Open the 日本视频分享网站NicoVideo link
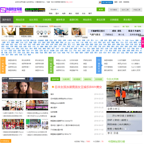The width and height of the screenshot is (144, 144). pos(62,99)
